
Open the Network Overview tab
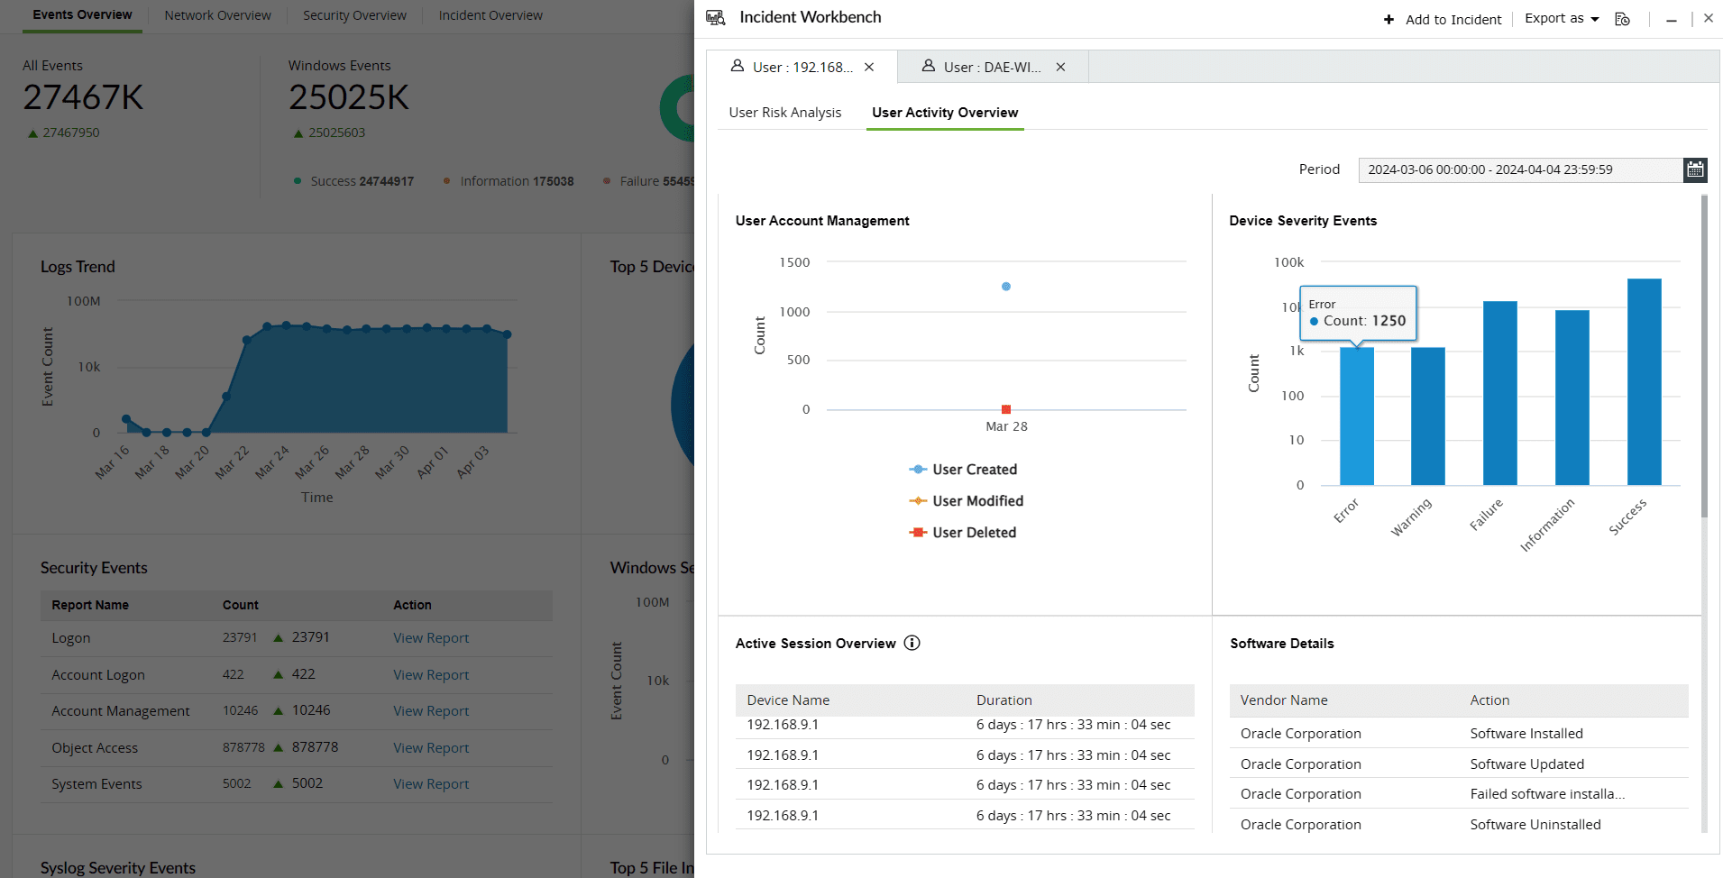[x=217, y=15]
